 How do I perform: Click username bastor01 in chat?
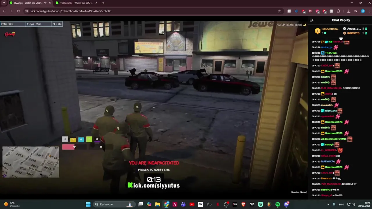pos(326,190)
